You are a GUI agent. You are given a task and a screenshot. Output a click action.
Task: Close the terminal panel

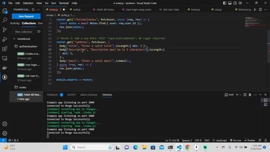[265, 95]
